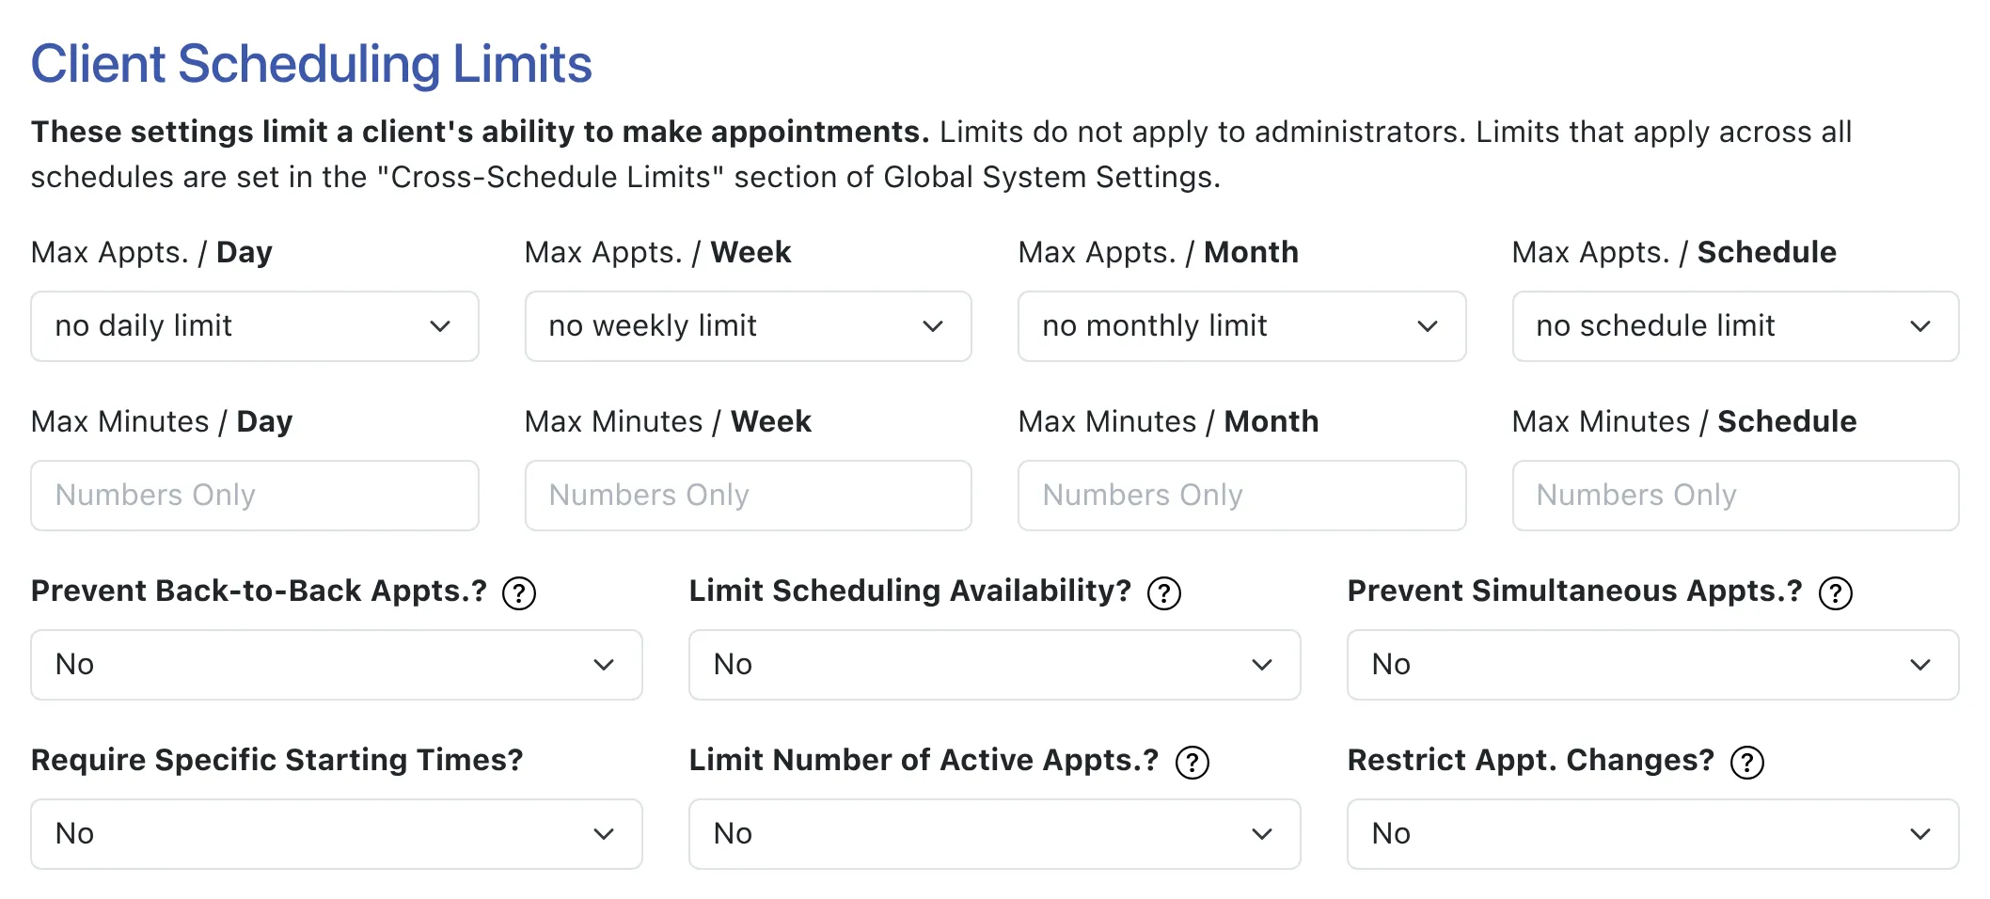Click the Max Appts. / Week label

tap(658, 252)
